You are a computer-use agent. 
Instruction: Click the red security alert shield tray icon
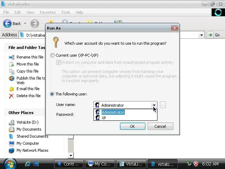(196, 164)
